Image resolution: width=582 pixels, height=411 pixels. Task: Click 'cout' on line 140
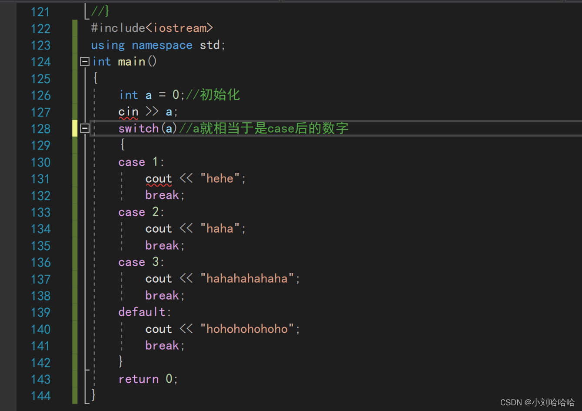[159, 329]
